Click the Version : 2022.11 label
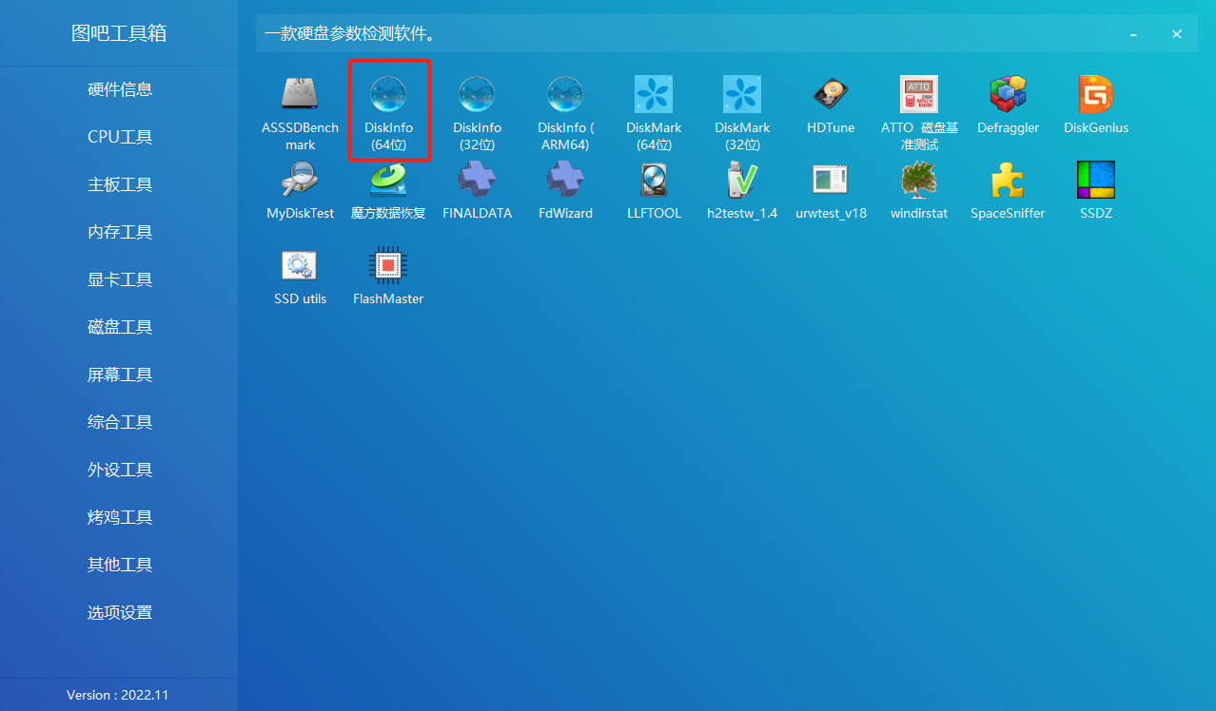The width and height of the screenshot is (1216, 711). tap(118, 695)
